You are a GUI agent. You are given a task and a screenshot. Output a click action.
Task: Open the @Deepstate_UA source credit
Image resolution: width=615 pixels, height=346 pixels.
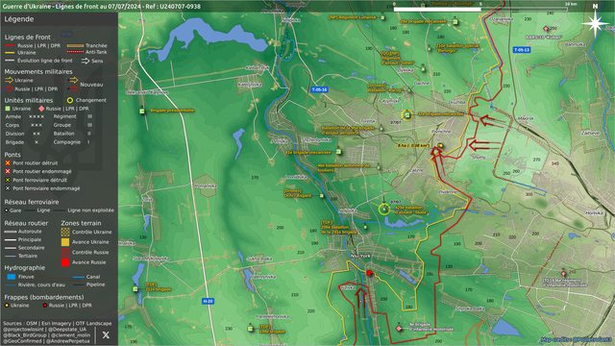coord(67,329)
